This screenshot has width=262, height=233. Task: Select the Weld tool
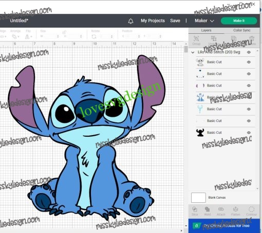click(x=208, y=211)
